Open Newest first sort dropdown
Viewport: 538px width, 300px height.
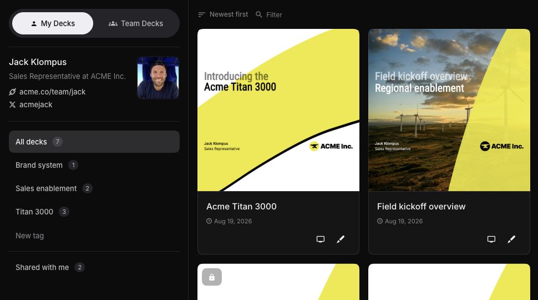pos(223,14)
